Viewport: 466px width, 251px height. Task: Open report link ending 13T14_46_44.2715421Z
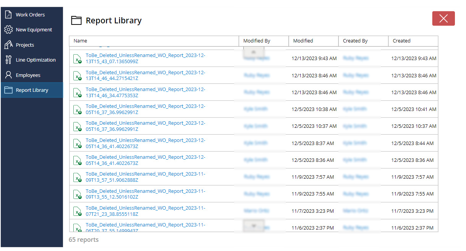pyautogui.click(x=145, y=75)
